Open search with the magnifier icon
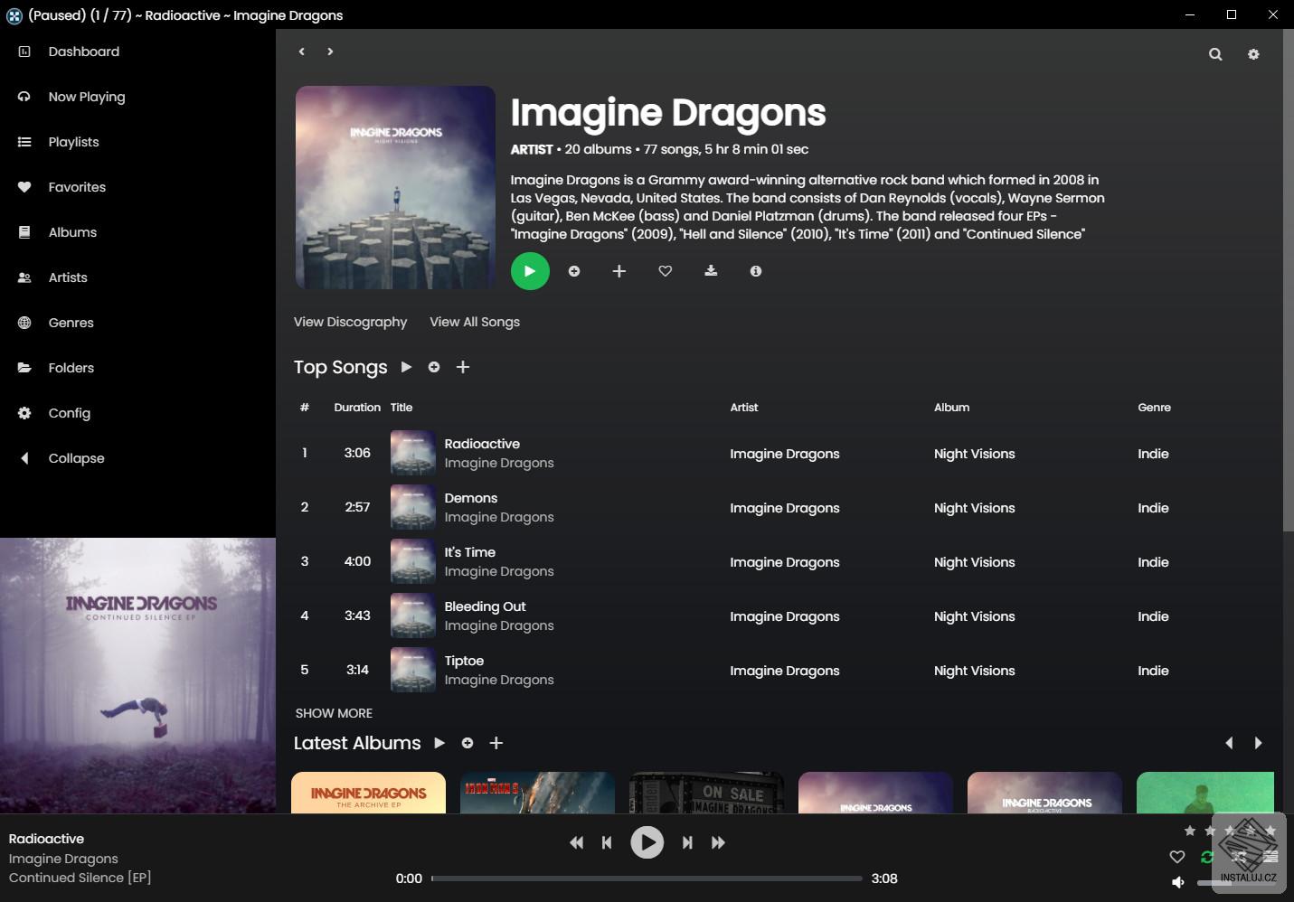The width and height of the screenshot is (1294, 902). tap(1215, 54)
